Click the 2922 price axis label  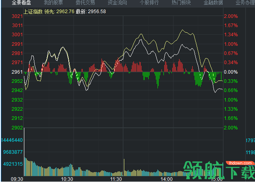[x=17, y=109]
